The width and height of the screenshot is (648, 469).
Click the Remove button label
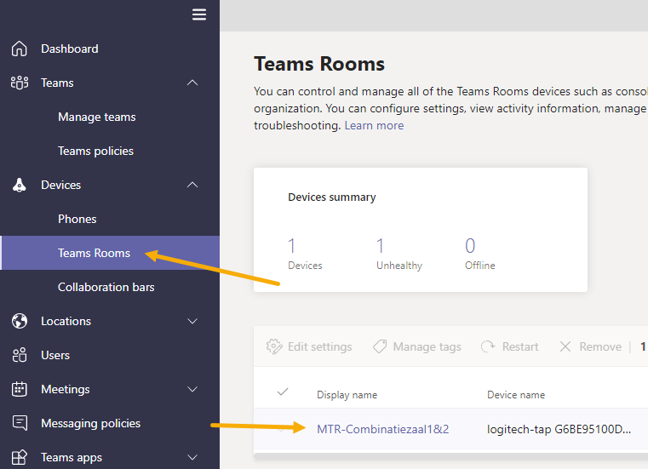[x=600, y=346]
